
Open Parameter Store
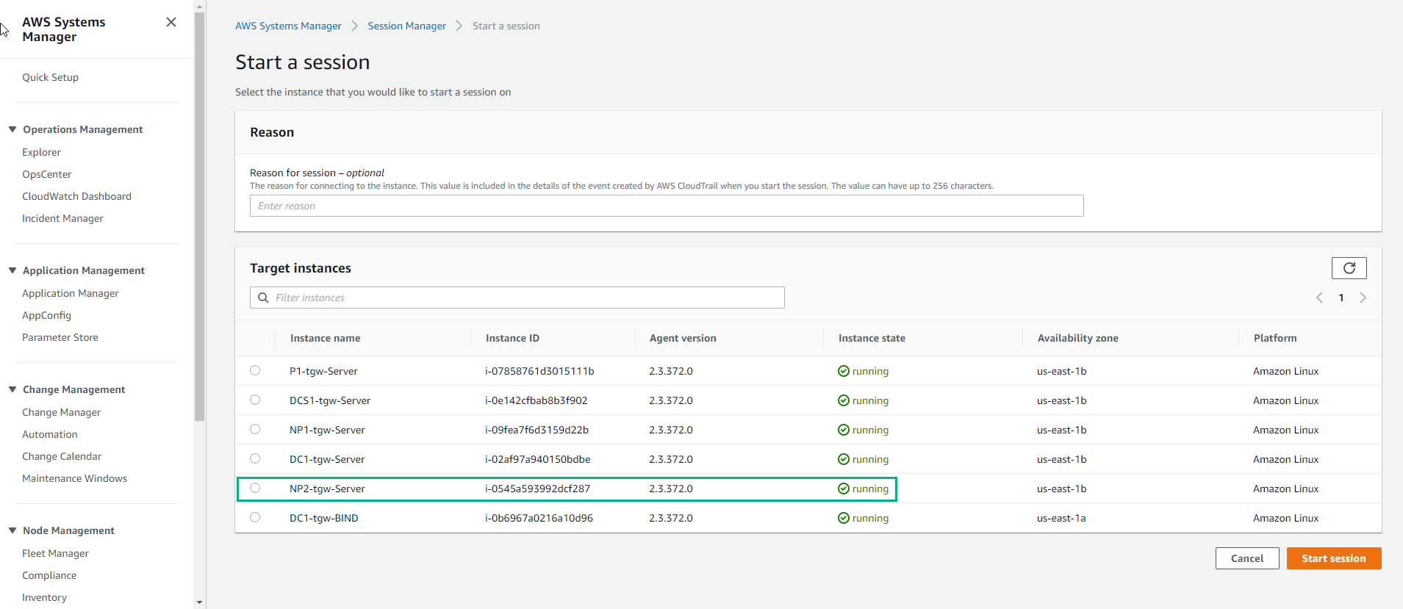pos(60,337)
